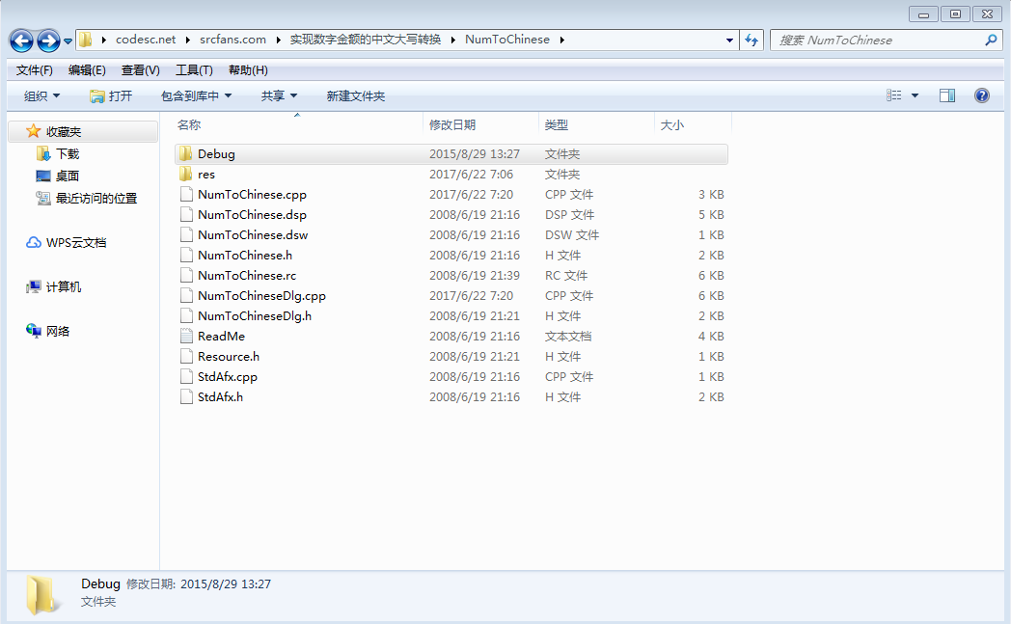Viewport: 1011px width, 624px height.
Task: Select the ReadMe text document icon
Action: [x=186, y=336]
